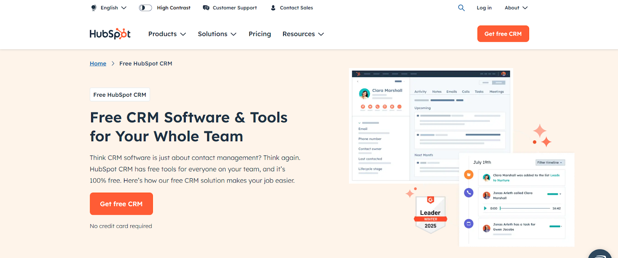Click the Clara Marshall avatar in CRM preview
Viewport: 618px width, 258px height.
point(364,94)
